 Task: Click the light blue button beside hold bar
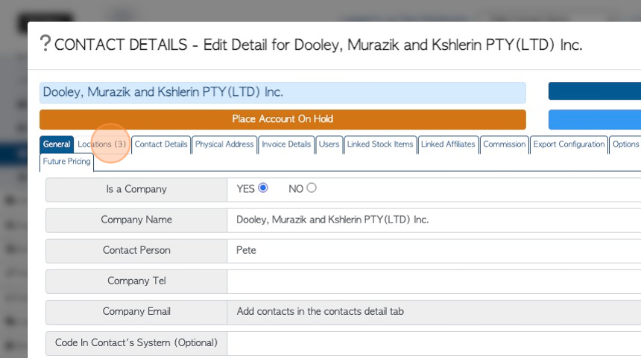594,119
